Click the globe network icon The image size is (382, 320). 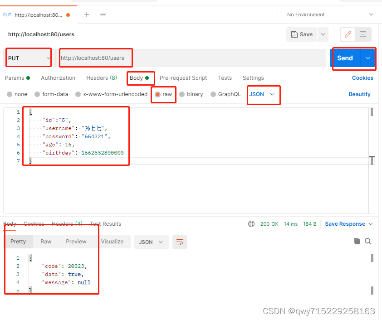tap(251, 224)
